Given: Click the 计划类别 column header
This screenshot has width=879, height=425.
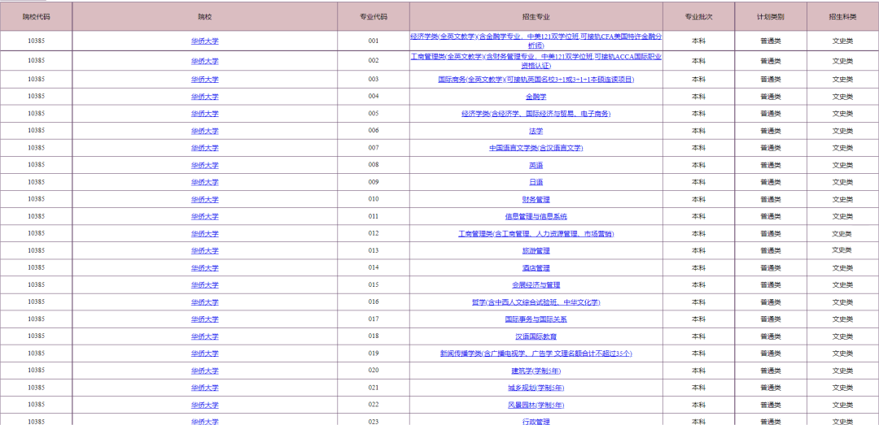Looking at the screenshot, I should tap(771, 17).
